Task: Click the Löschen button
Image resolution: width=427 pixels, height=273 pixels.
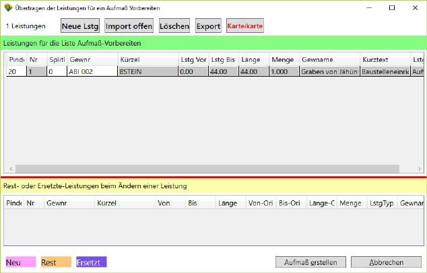Action: click(x=174, y=26)
